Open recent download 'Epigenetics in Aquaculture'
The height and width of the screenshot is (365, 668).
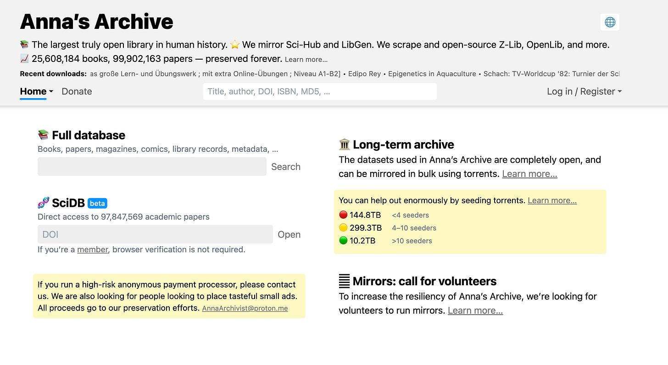[x=433, y=74]
